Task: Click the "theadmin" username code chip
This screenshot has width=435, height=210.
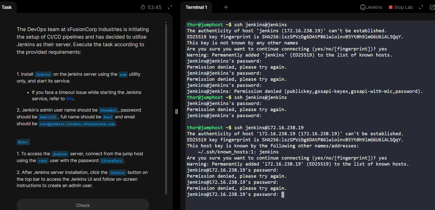Action: click(108, 110)
